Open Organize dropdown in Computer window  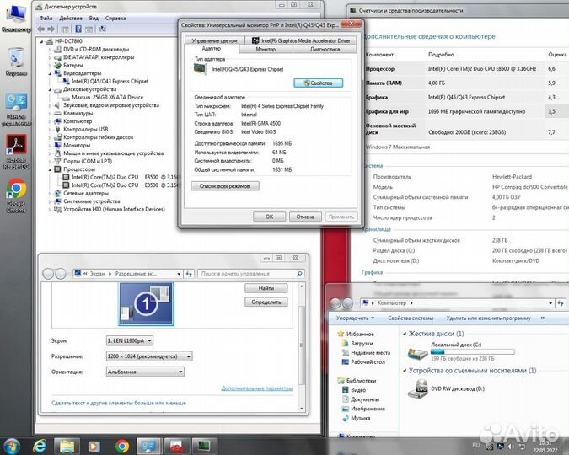point(355,318)
